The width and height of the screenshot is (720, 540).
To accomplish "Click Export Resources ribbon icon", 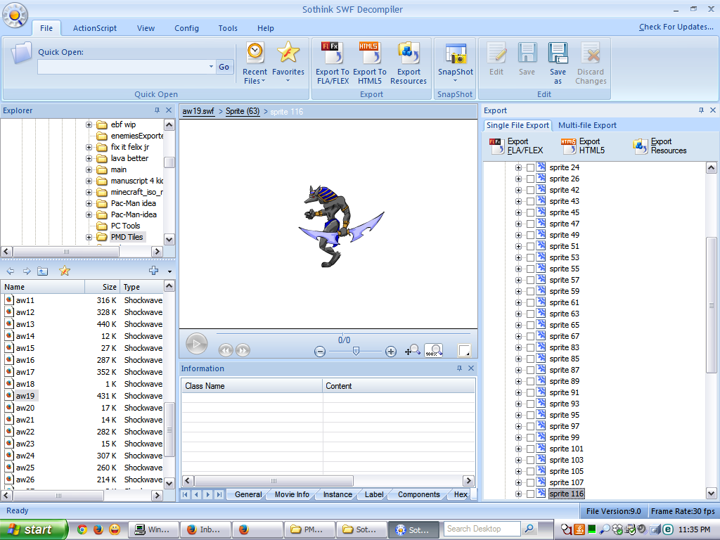I will pos(409,63).
